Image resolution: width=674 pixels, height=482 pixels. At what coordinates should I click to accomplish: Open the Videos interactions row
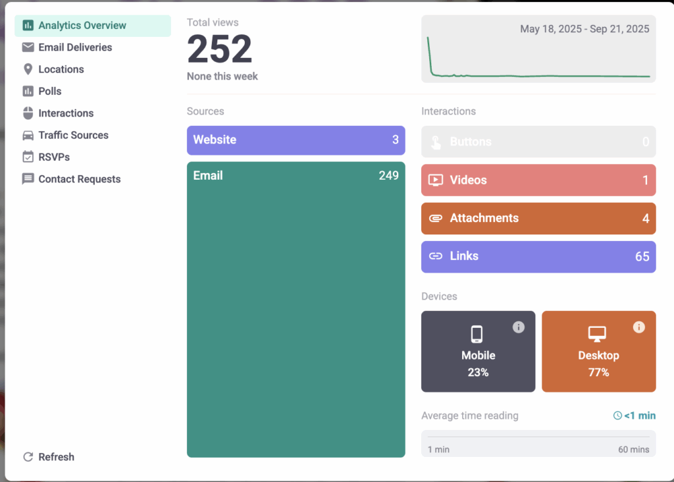tap(538, 180)
